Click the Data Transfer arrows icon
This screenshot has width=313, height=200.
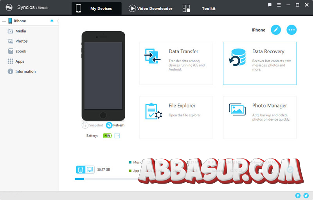pos(152,56)
